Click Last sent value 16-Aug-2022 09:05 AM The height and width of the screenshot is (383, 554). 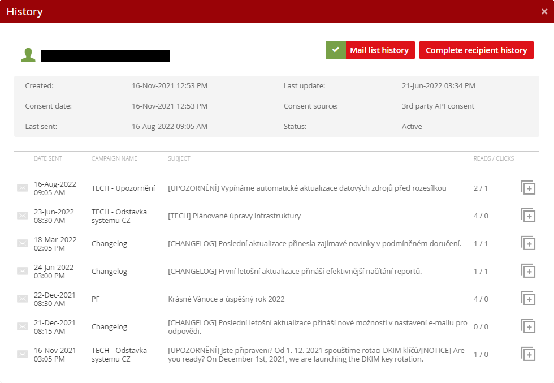[170, 126]
